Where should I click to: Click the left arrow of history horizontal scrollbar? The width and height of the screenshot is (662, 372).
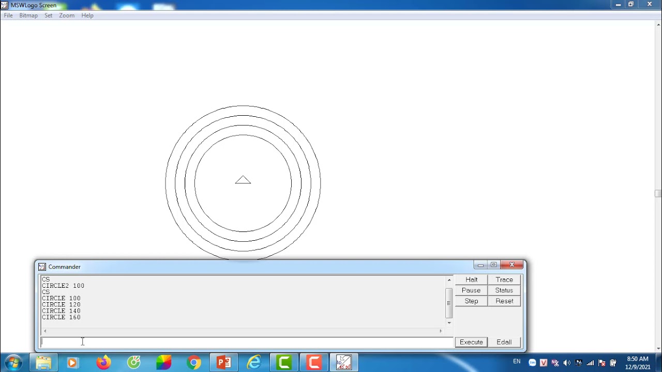pos(45,331)
